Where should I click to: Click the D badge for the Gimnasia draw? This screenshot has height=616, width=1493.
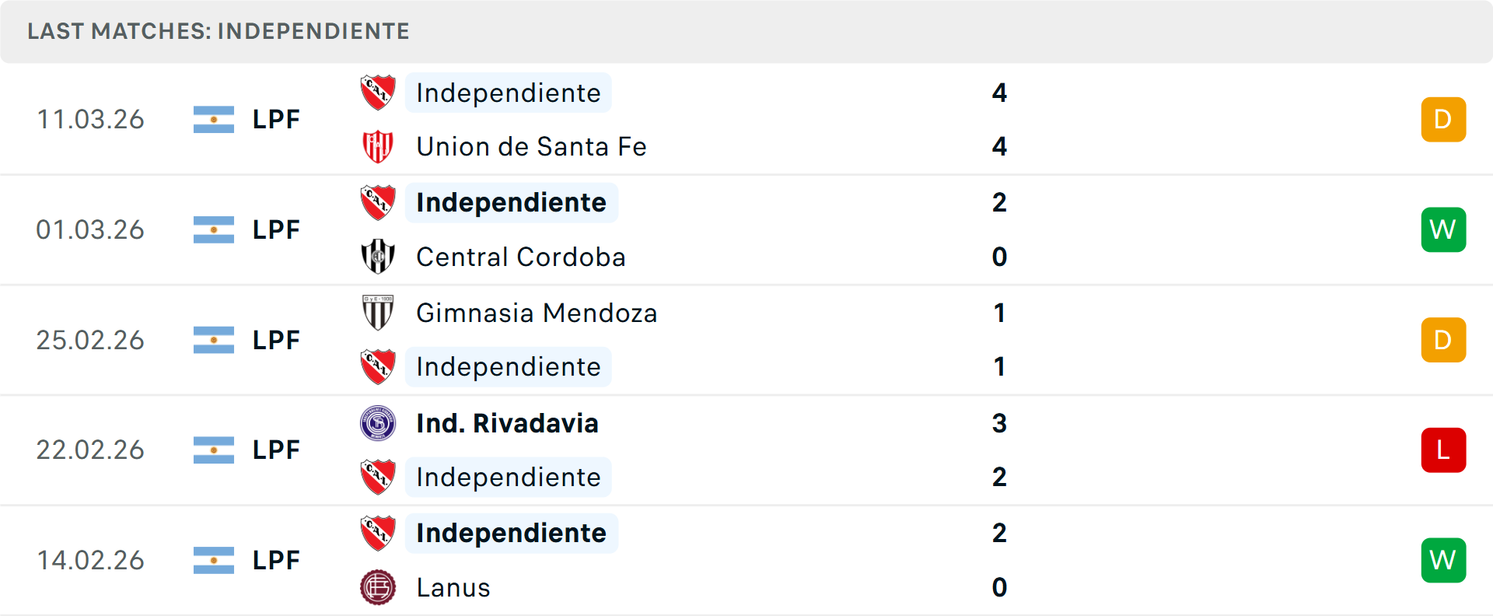pos(1443,340)
